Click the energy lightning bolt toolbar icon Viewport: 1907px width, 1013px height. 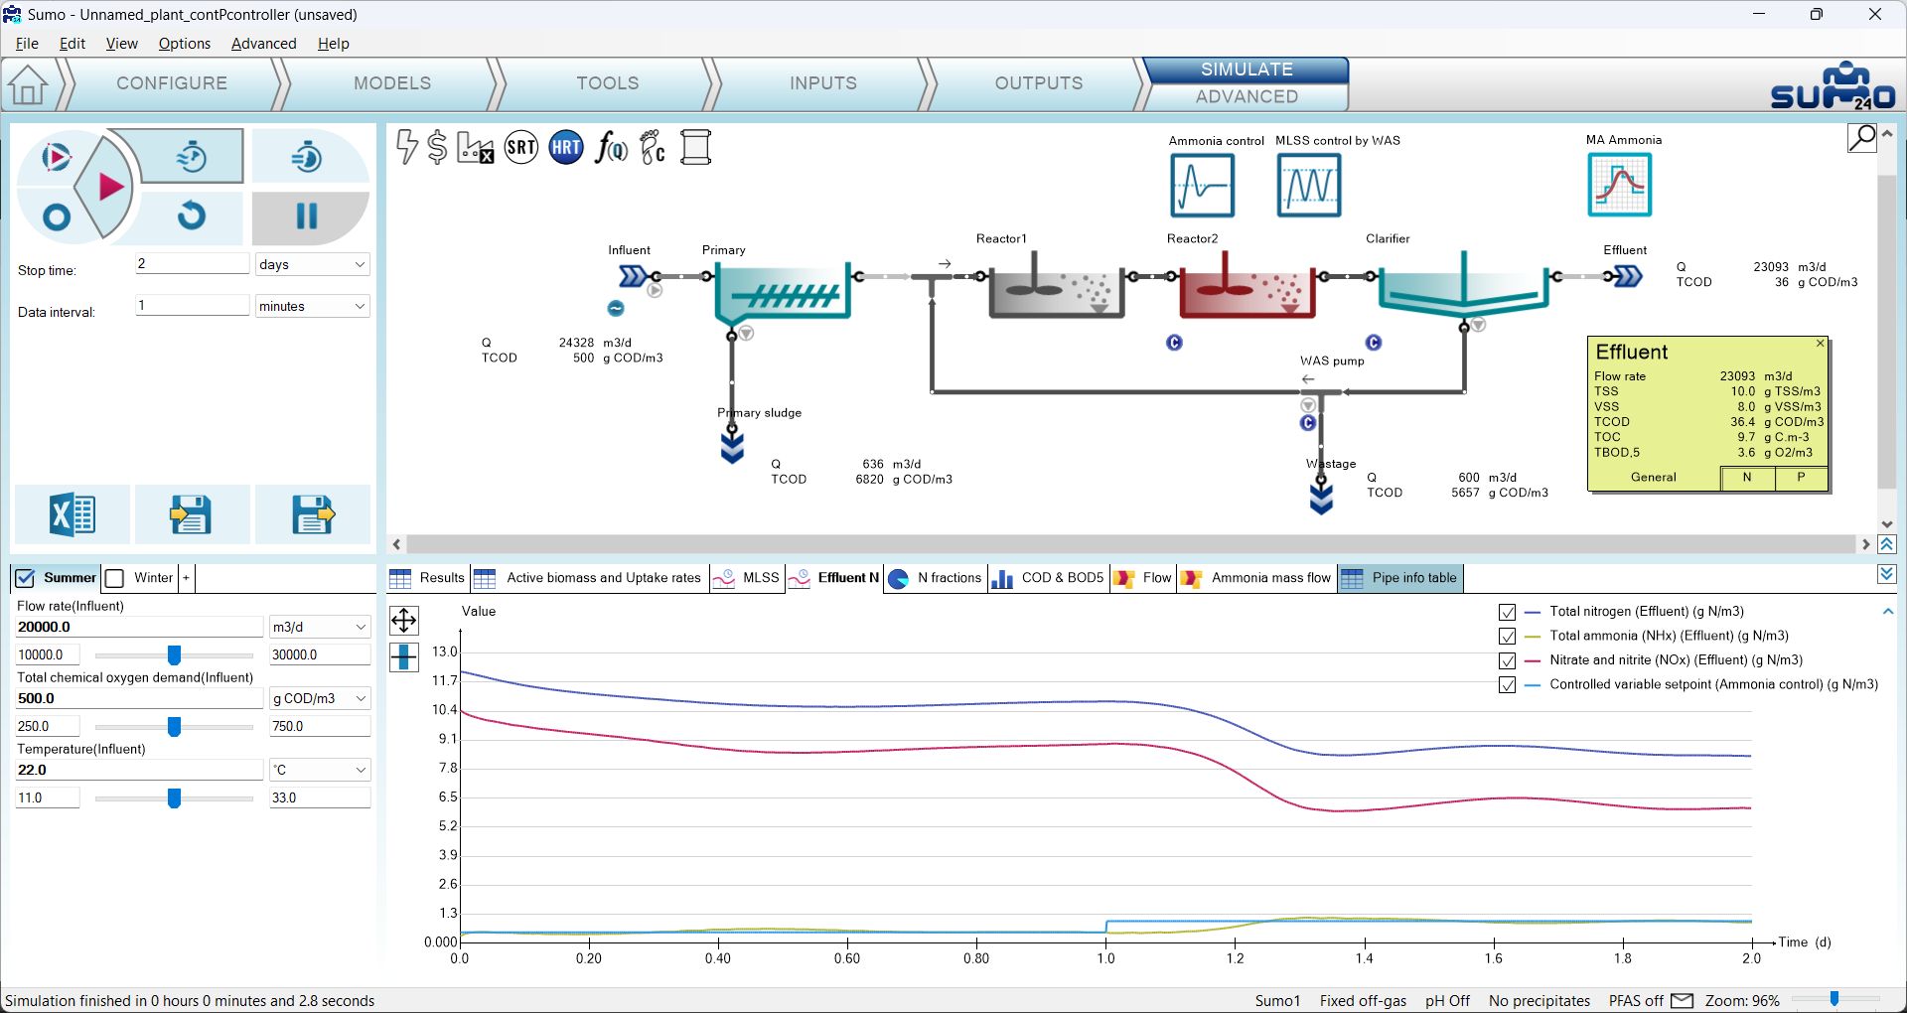point(406,146)
